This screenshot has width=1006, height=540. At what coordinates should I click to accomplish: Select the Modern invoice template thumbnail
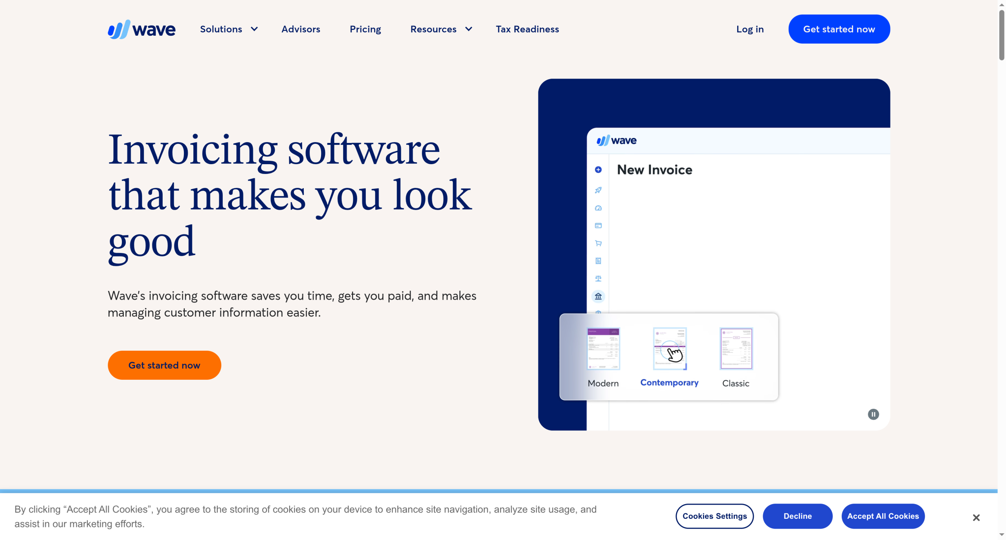(x=603, y=348)
